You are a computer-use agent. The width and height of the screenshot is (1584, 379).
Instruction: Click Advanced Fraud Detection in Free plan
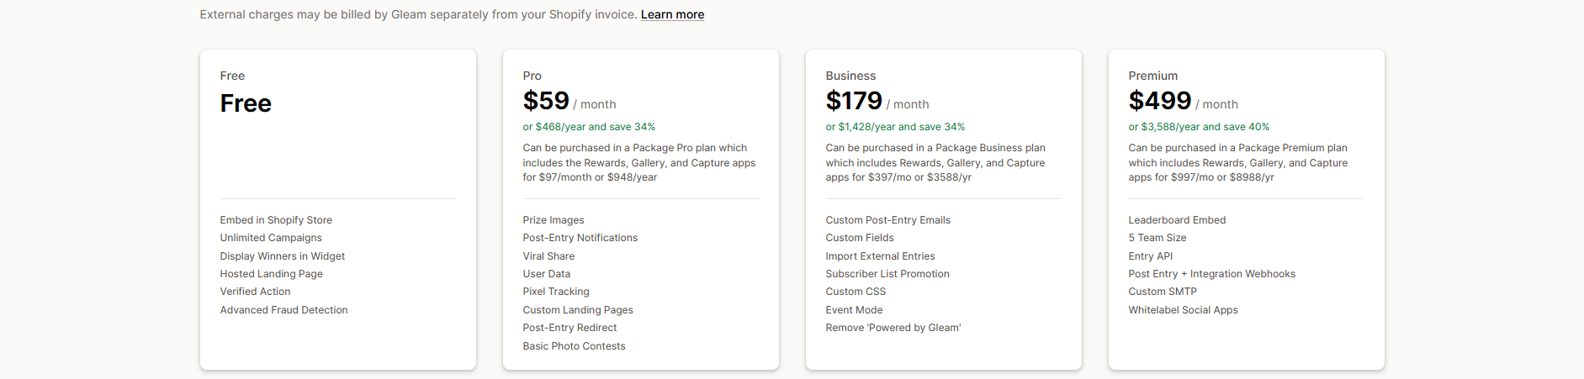click(283, 310)
